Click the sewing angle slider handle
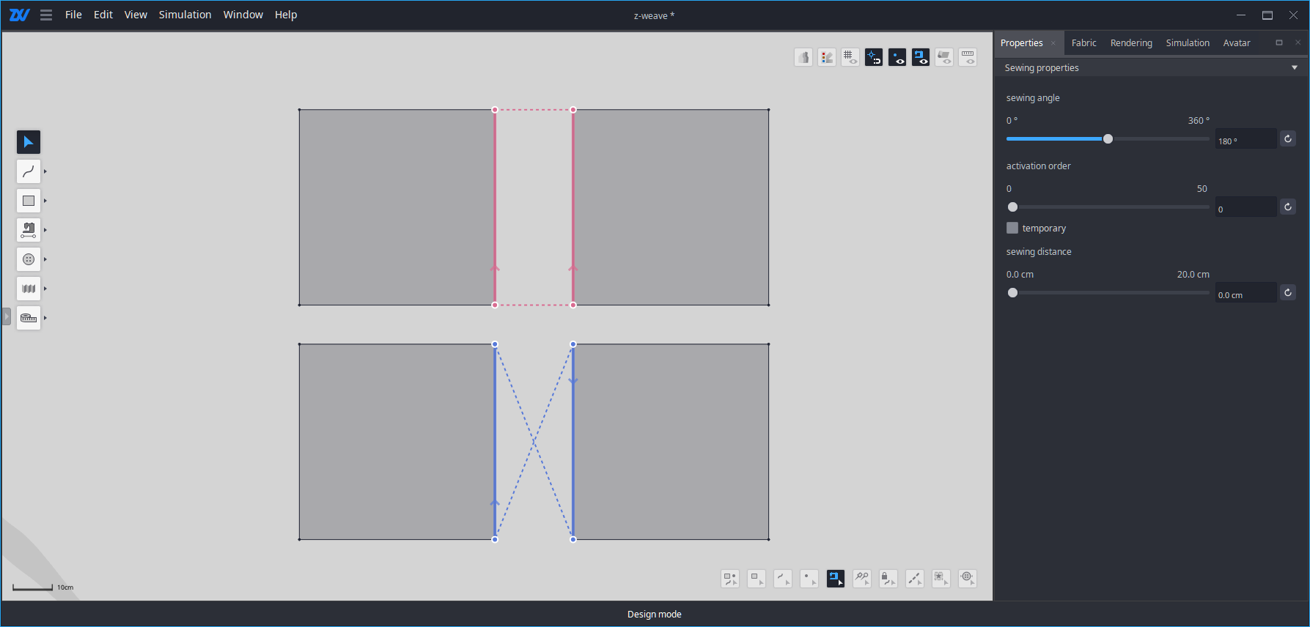The width and height of the screenshot is (1310, 627). pyautogui.click(x=1108, y=139)
